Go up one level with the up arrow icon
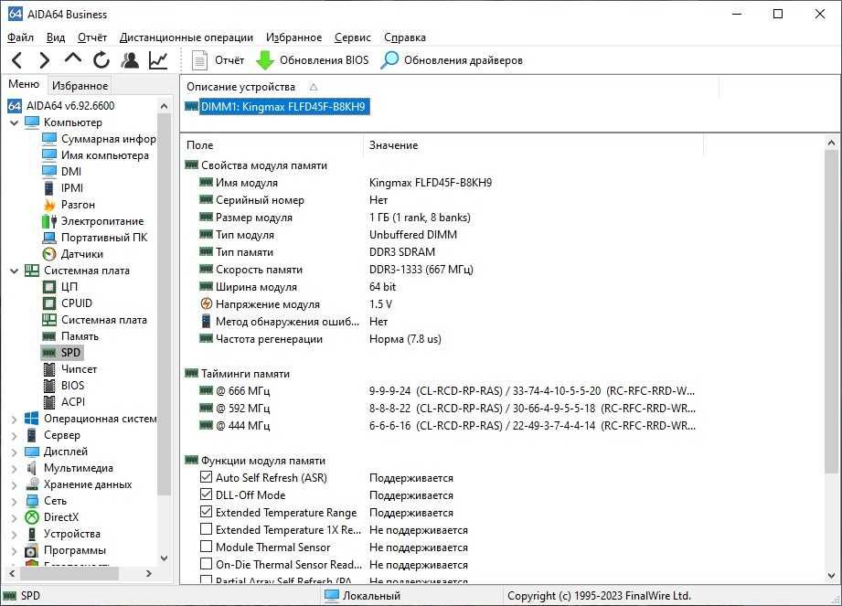The height and width of the screenshot is (606, 842). click(73, 58)
